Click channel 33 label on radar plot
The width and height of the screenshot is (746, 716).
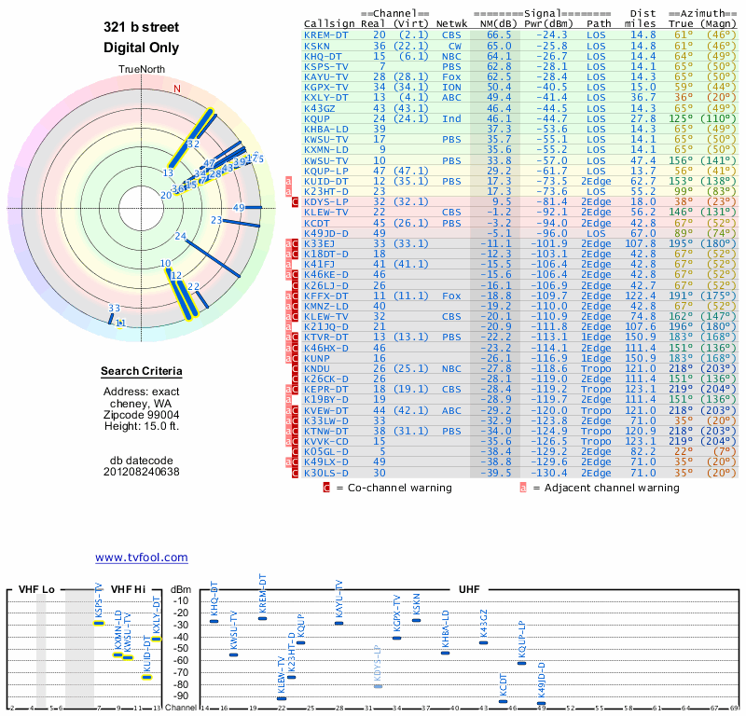(x=114, y=309)
